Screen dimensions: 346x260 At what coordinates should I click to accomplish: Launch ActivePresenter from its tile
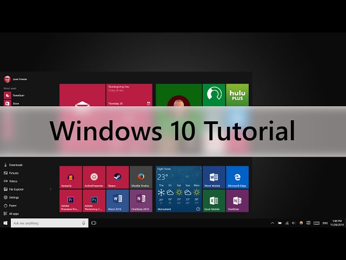pos(94,177)
